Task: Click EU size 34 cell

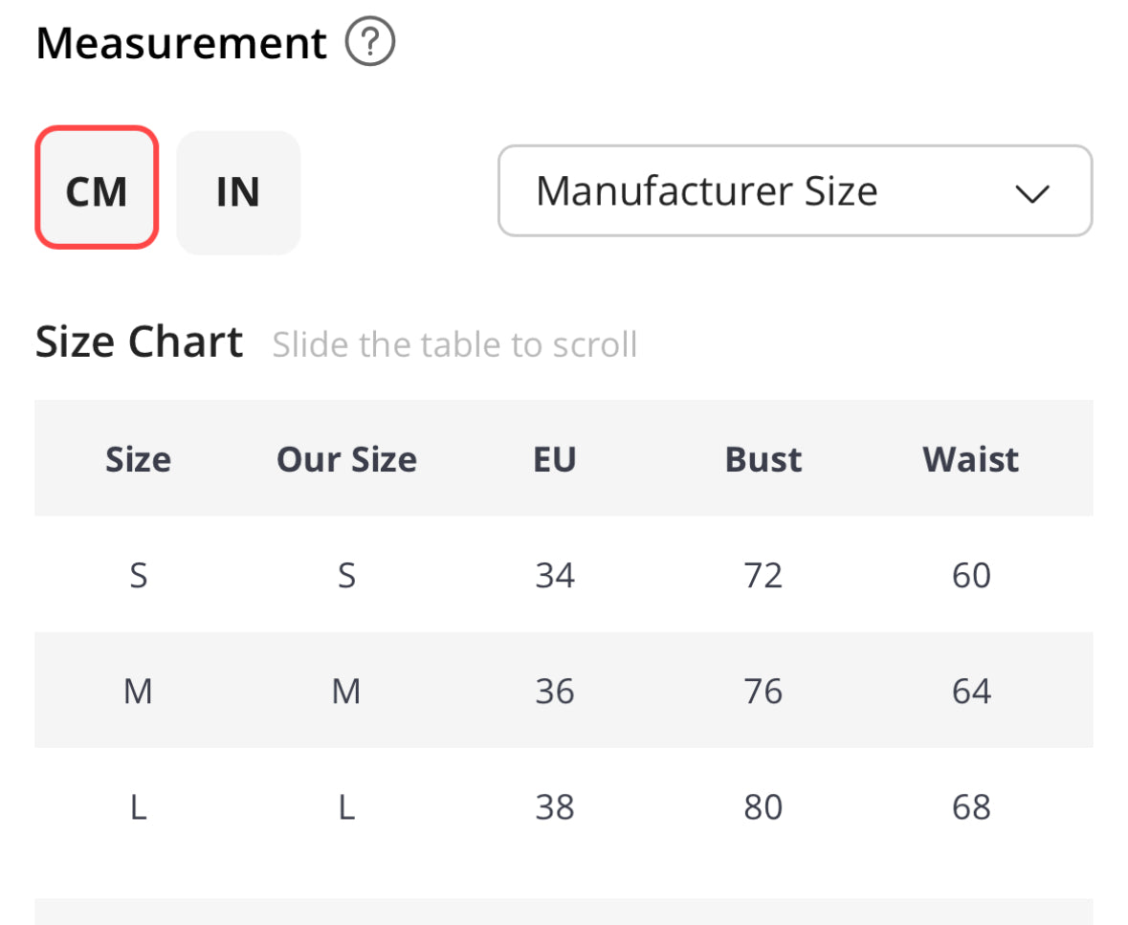Action: pos(555,576)
